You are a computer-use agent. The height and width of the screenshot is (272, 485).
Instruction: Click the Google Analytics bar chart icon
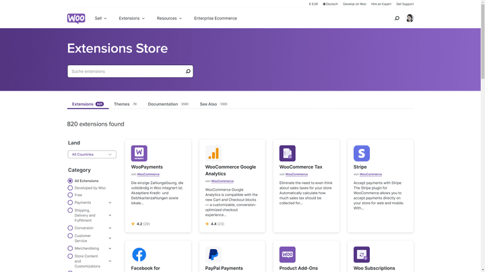[214, 153]
